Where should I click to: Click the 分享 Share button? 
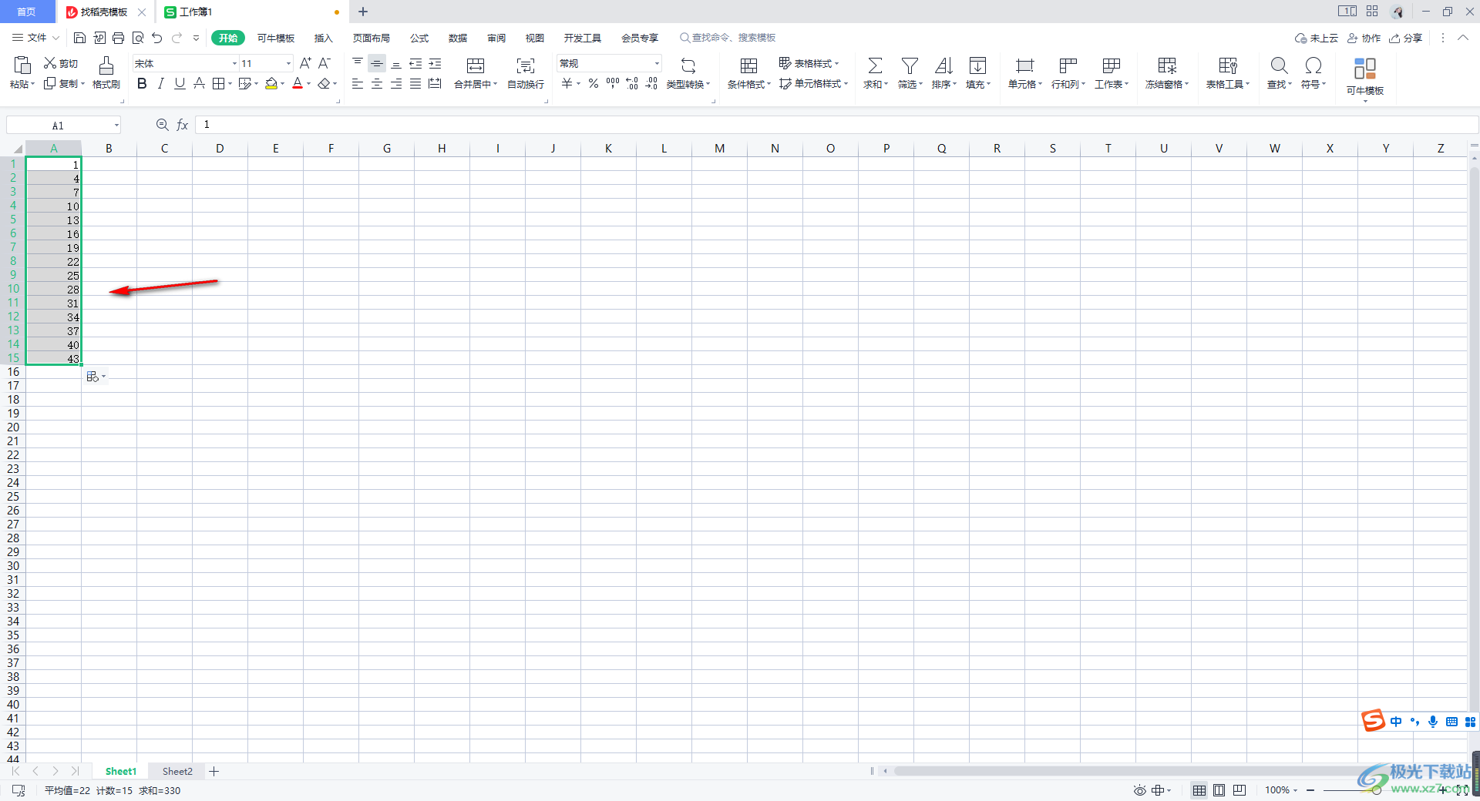pos(1406,38)
